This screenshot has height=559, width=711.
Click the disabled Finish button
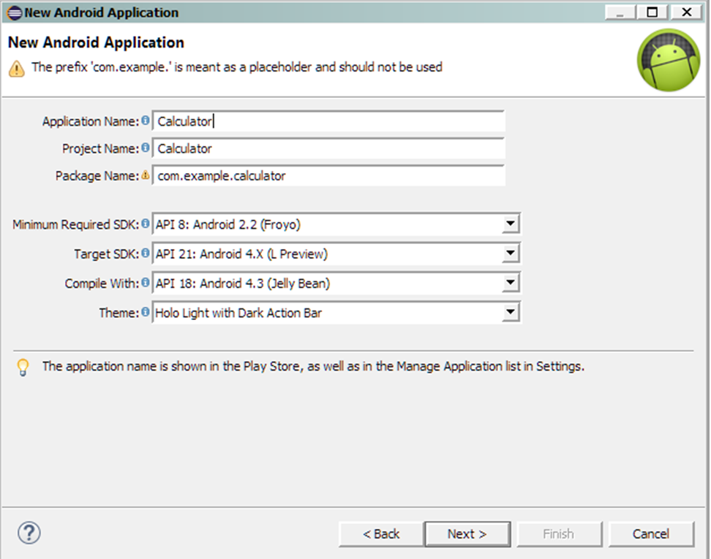(559, 534)
